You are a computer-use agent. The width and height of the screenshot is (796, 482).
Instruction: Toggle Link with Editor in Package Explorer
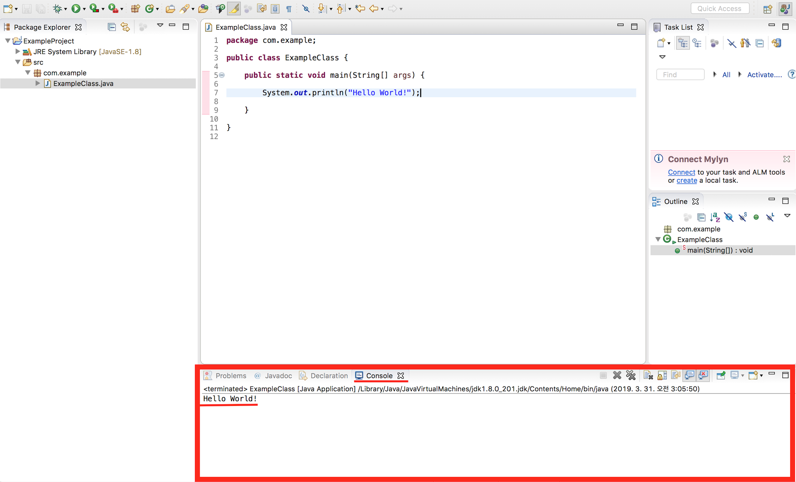(125, 27)
